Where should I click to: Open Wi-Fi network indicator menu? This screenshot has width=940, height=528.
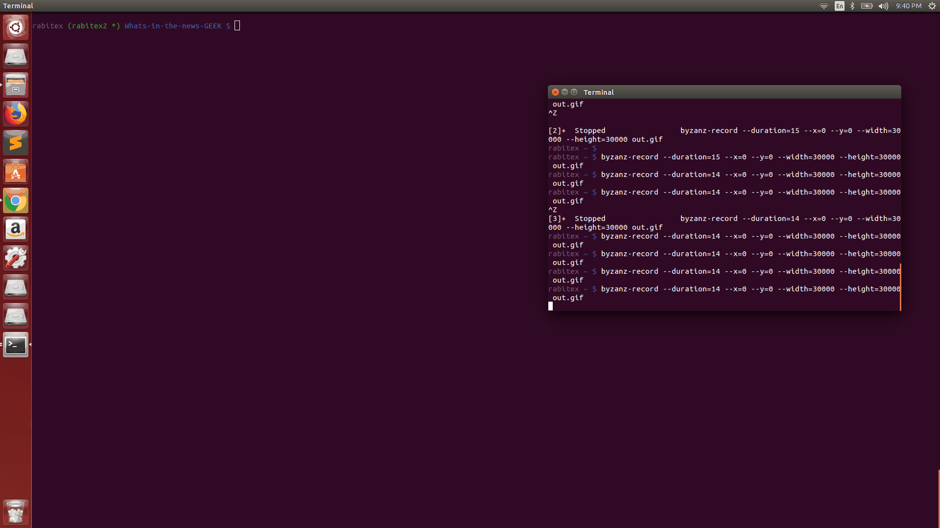[824, 6]
